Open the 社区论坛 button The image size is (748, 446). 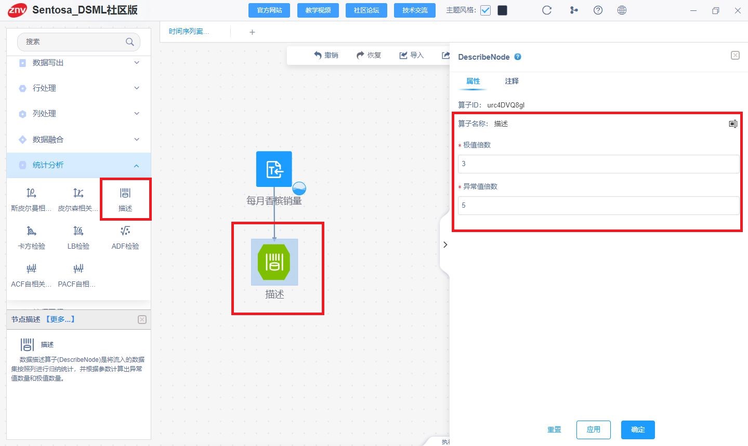(366, 10)
